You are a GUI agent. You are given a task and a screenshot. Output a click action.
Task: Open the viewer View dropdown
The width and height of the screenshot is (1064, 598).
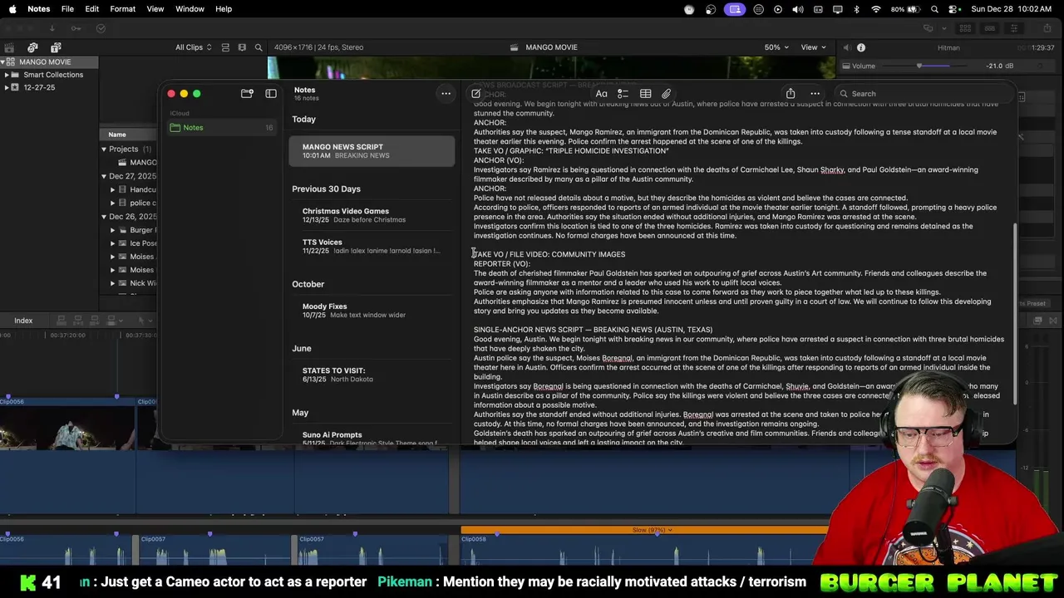[x=813, y=47]
